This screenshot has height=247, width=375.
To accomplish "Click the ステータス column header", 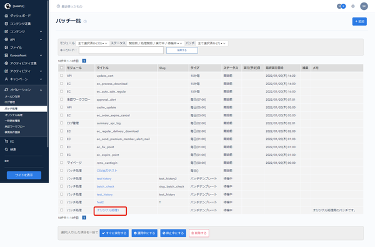I will click(231, 68).
